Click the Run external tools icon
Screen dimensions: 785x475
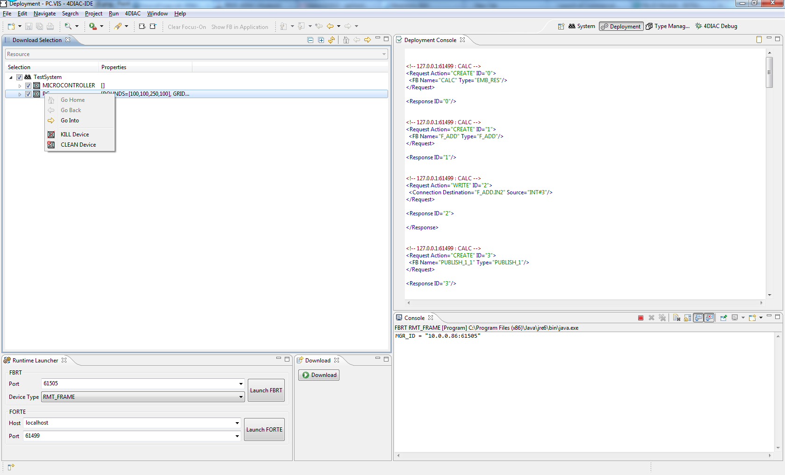tap(93, 27)
